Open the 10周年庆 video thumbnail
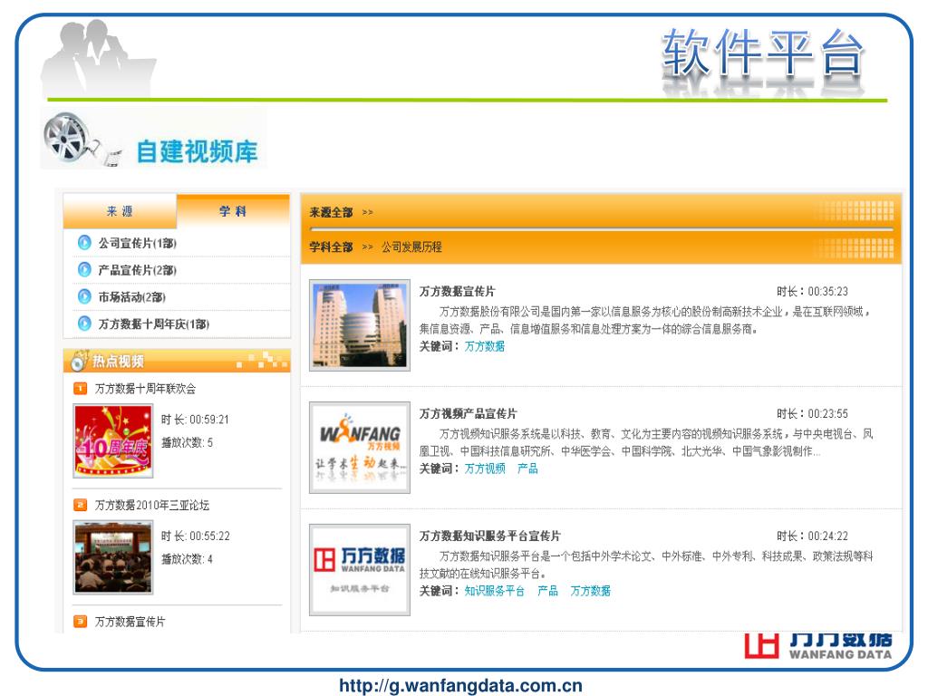Screen dimensions: 928x696 point(113,441)
